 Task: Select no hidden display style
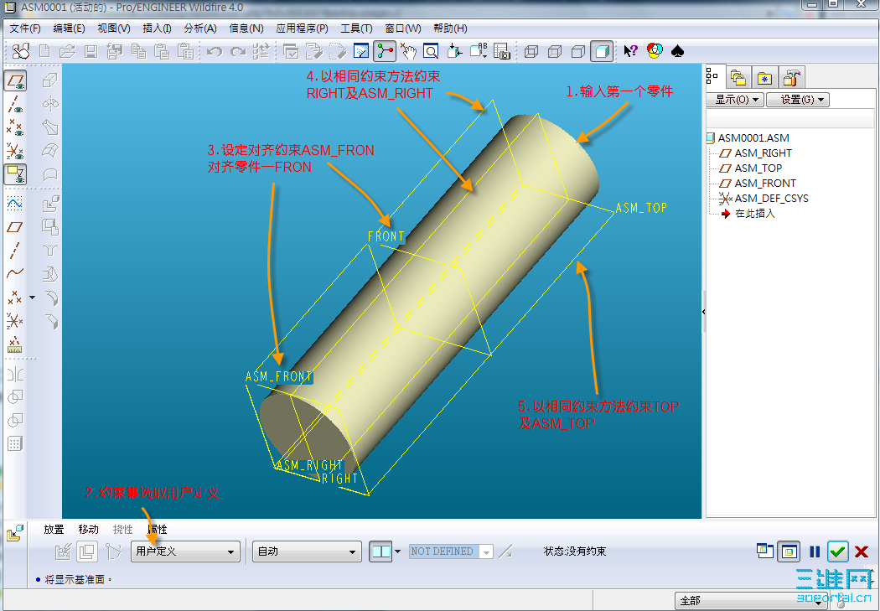[x=578, y=52]
